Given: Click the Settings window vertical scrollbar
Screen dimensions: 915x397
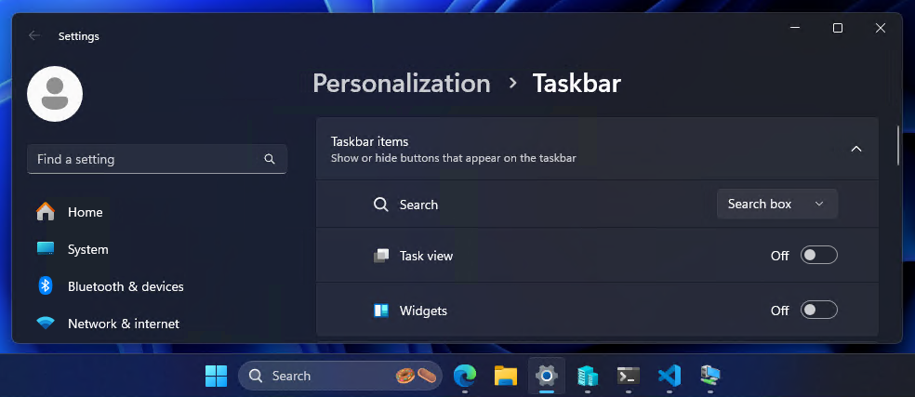Looking at the screenshot, I should coord(898,145).
